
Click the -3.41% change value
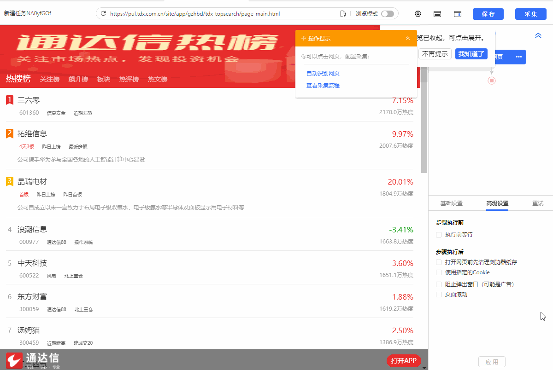401,230
